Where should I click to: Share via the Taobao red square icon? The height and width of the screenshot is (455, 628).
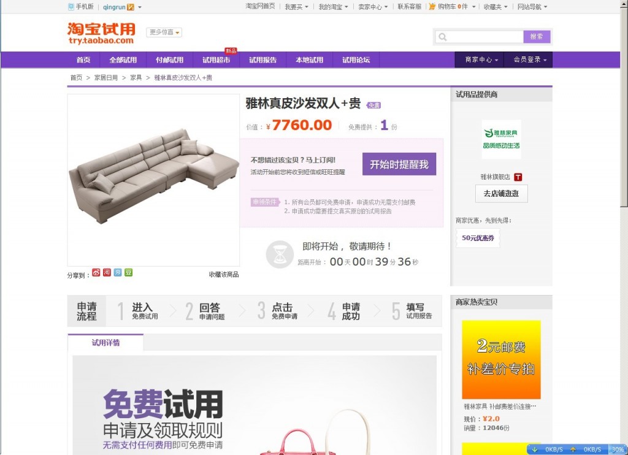tap(107, 273)
